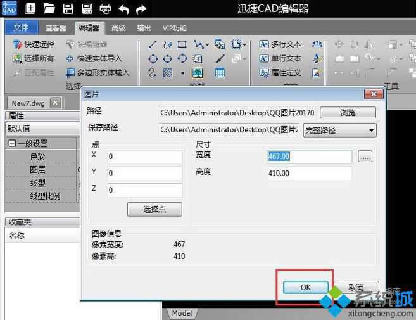Image resolution: width=416 pixels, height=320 pixels.
Task: Switch to the 高级 tab
Action: [118, 28]
